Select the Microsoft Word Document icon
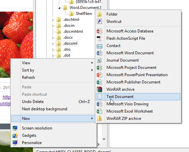189x152 pixels. click(x=99, y=53)
